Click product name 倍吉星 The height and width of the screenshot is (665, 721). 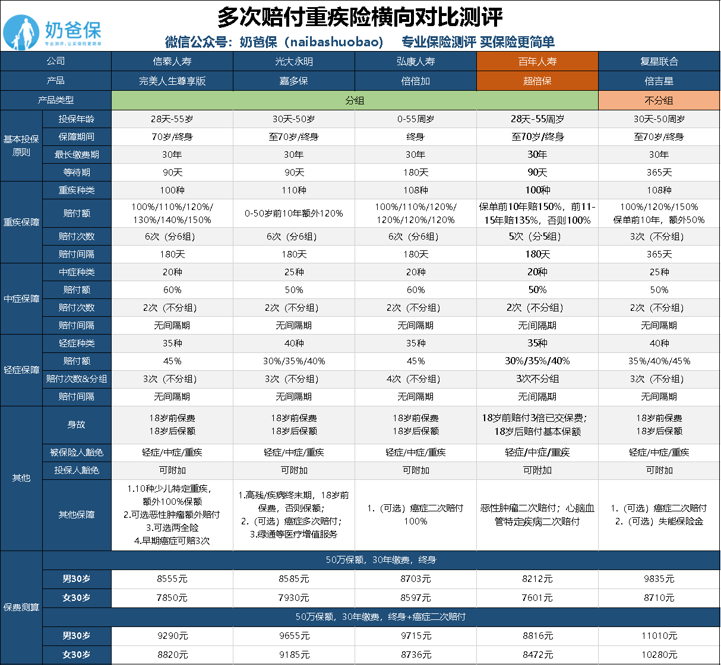pos(659,81)
